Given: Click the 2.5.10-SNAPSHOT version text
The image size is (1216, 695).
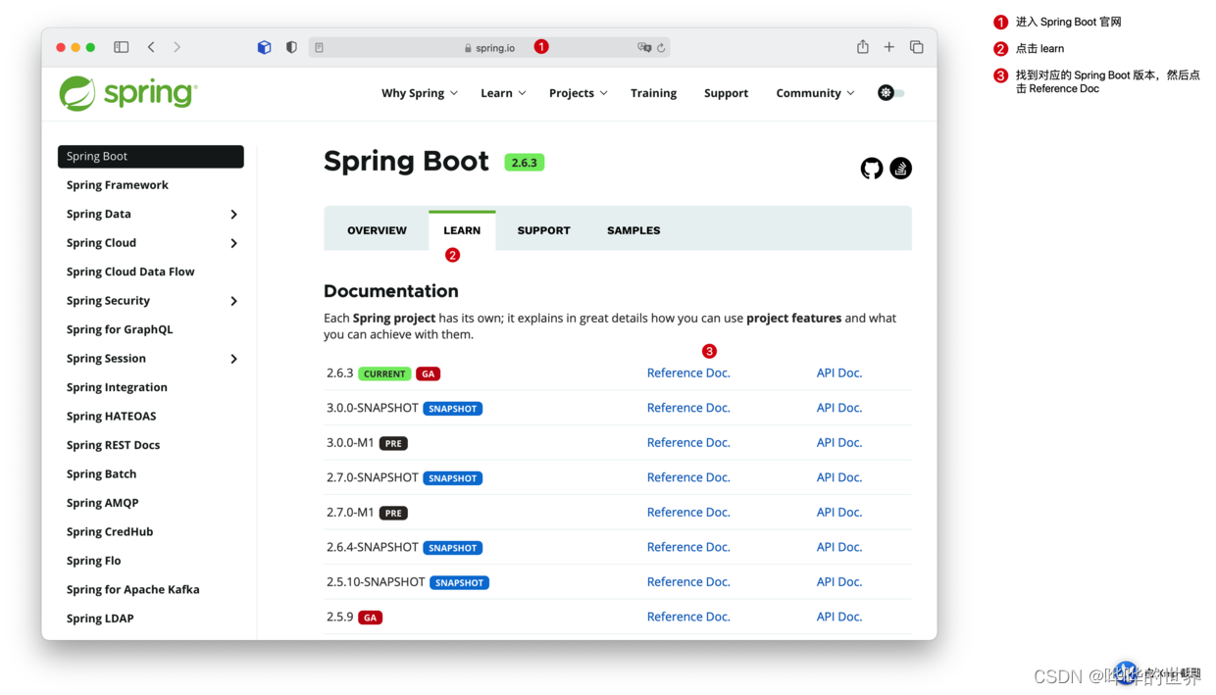Looking at the screenshot, I should (376, 581).
